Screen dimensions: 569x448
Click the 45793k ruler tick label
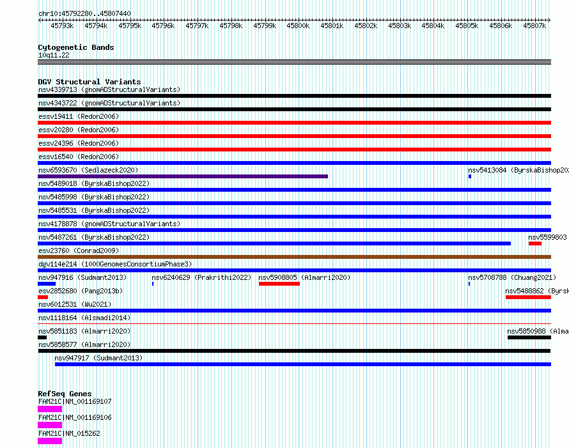[62, 26]
